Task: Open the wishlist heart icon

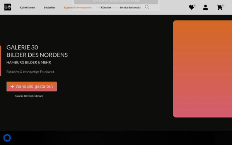Action: tap(191, 7)
